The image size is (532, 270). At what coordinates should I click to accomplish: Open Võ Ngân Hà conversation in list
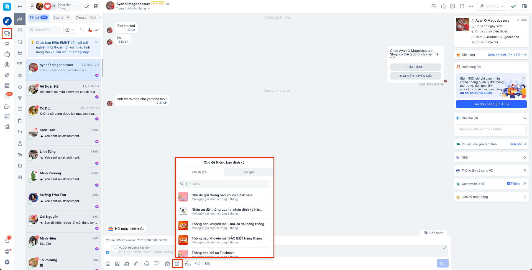[x=63, y=91]
